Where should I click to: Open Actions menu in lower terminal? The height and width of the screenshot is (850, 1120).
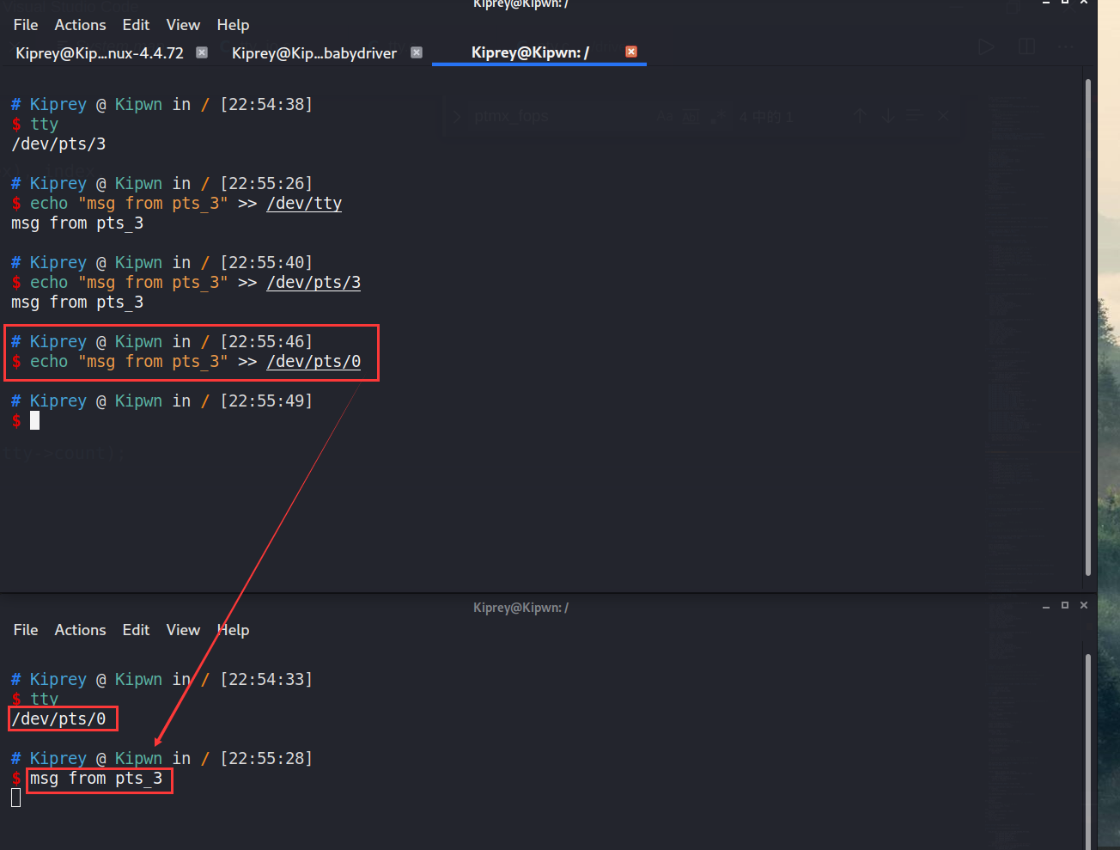coord(80,630)
